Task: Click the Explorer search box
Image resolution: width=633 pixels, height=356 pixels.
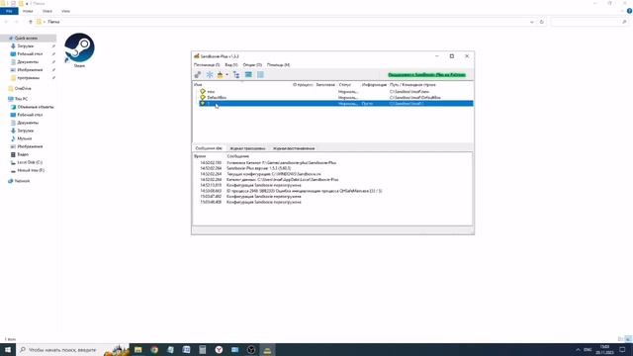Action: point(589,22)
